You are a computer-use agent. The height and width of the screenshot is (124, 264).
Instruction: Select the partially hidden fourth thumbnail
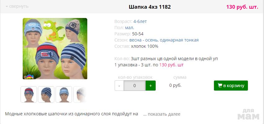(80, 94)
